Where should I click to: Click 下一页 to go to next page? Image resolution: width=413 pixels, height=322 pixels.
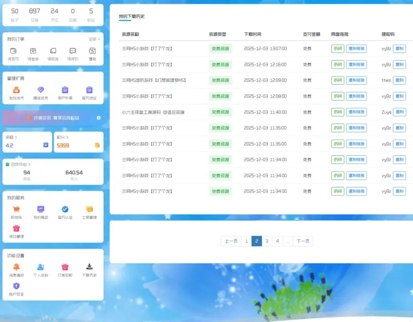(303, 241)
